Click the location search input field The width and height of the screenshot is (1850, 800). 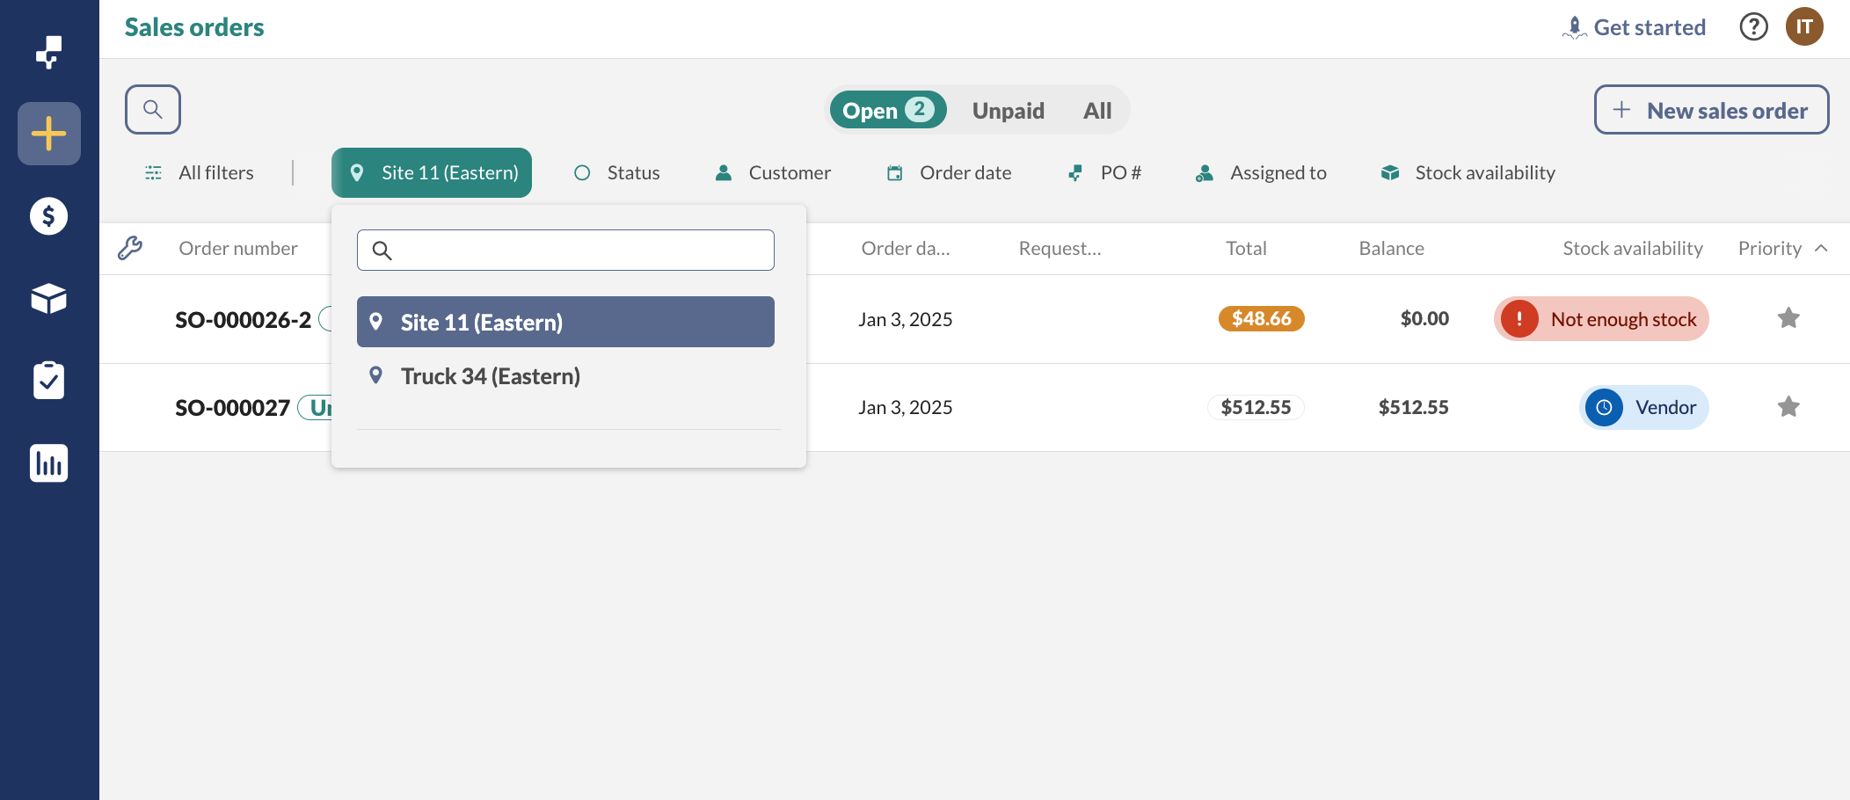pyautogui.click(x=580, y=251)
